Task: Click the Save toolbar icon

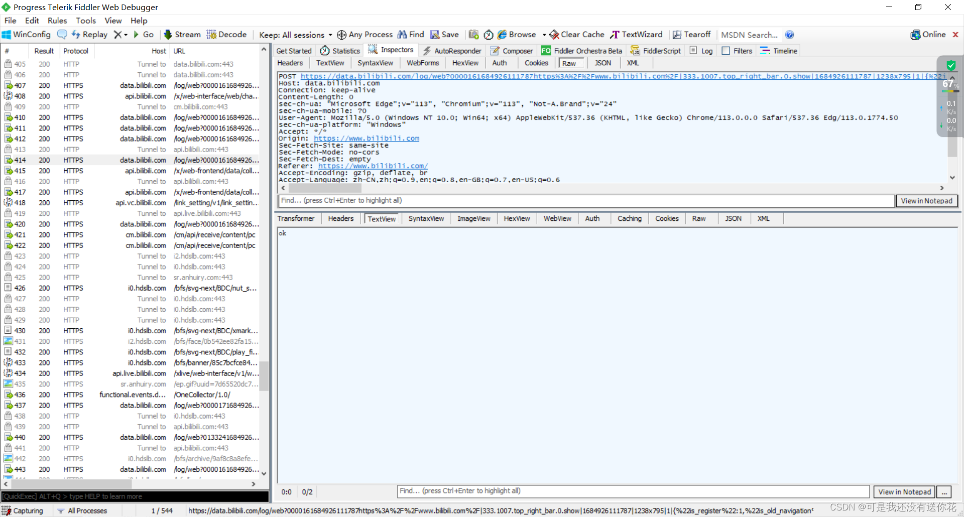Action: [444, 34]
